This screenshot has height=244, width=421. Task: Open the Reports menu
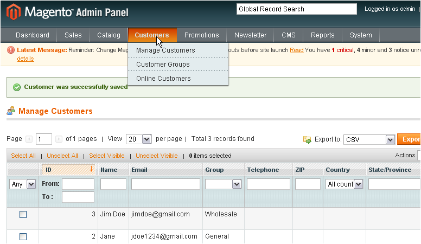coord(323,35)
